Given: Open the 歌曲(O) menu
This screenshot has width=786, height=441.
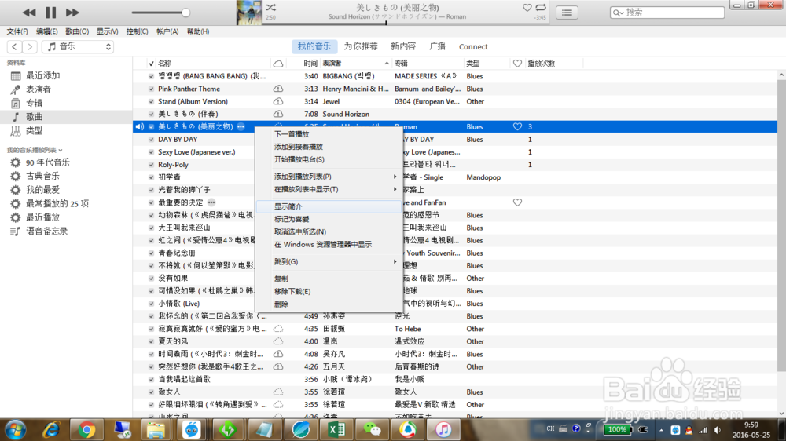Looking at the screenshot, I should point(77,31).
